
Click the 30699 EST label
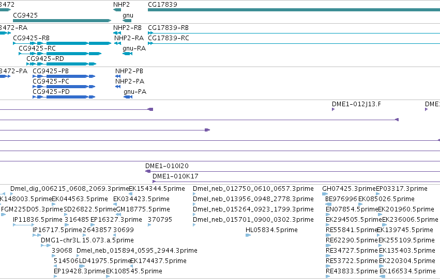[x=124, y=230]
